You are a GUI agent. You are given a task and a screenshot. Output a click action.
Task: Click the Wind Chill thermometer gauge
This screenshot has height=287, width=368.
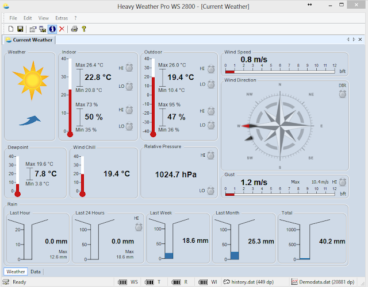pos(82,176)
